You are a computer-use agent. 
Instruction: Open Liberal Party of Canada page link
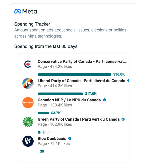(82, 81)
